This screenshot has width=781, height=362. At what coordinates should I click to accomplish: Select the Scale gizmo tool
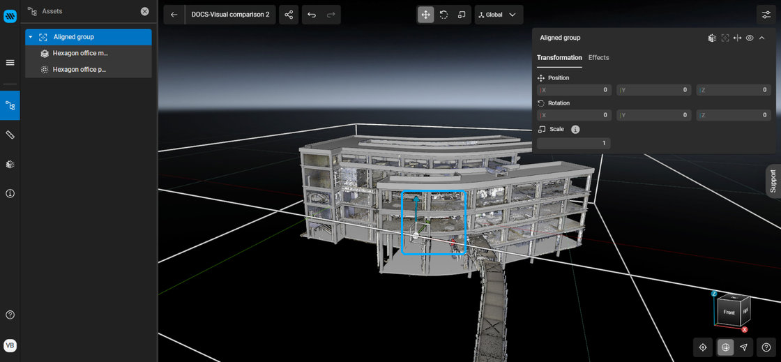click(x=462, y=15)
